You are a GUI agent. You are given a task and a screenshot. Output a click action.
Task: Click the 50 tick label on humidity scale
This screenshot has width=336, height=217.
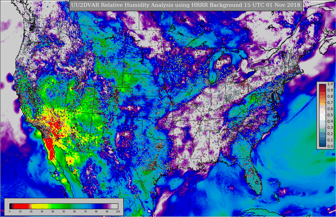click(x=64, y=212)
